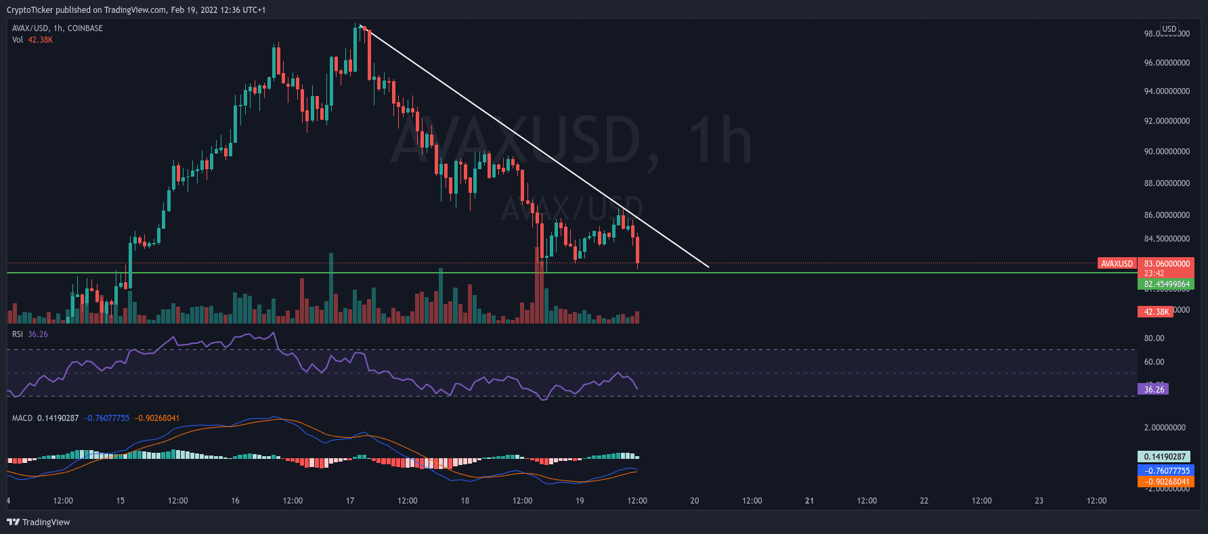Click the CryptoTicker published header text
Image resolution: width=1208 pixels, height=534 pixels.
[135, 10]
